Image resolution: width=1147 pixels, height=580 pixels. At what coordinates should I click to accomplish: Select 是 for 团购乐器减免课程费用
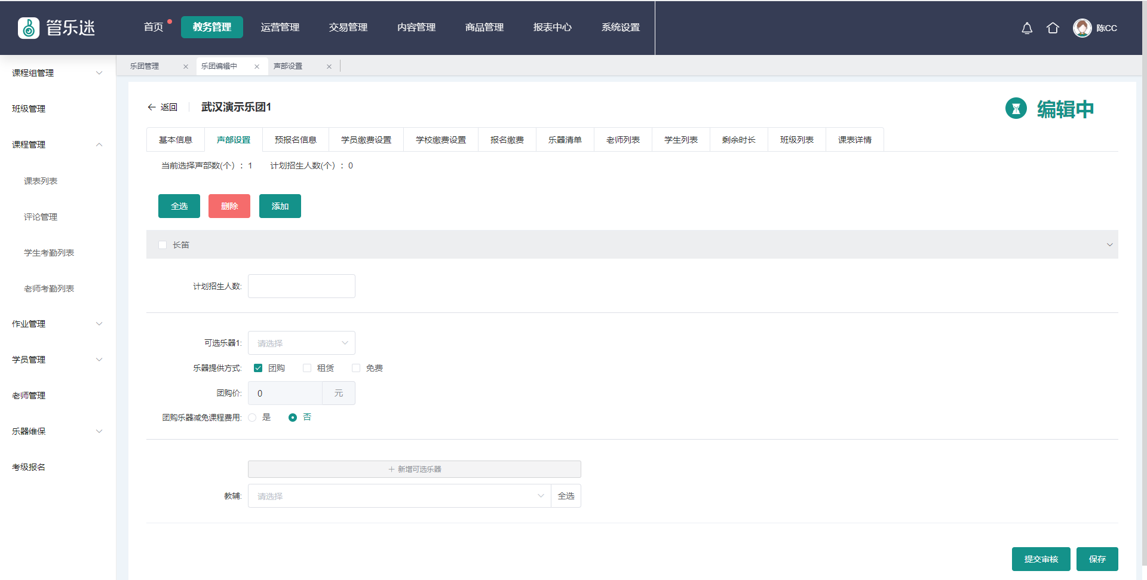[x=253, y=418]
